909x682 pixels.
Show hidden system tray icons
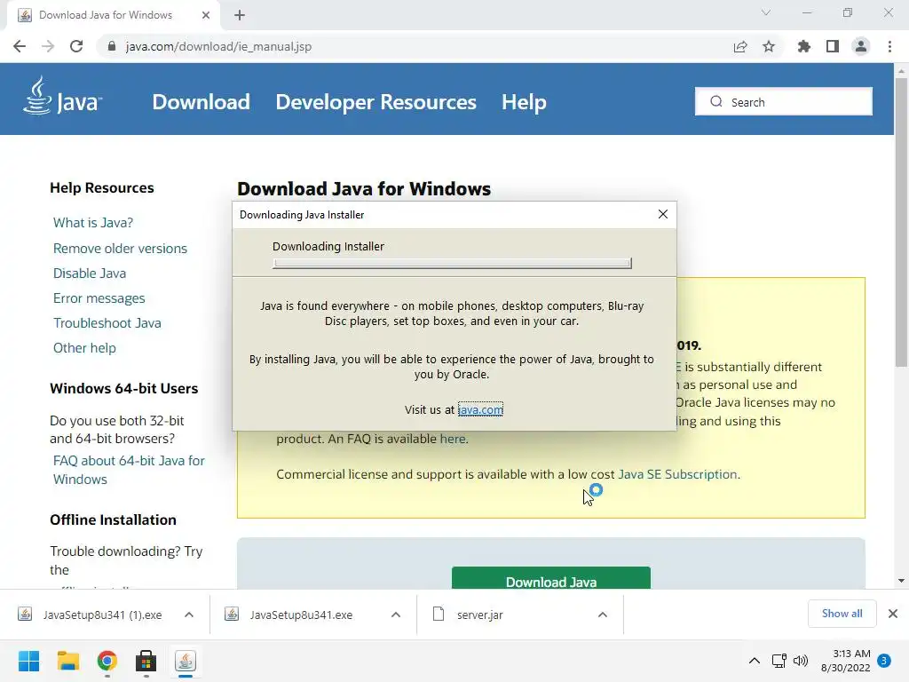coord(755,661)
